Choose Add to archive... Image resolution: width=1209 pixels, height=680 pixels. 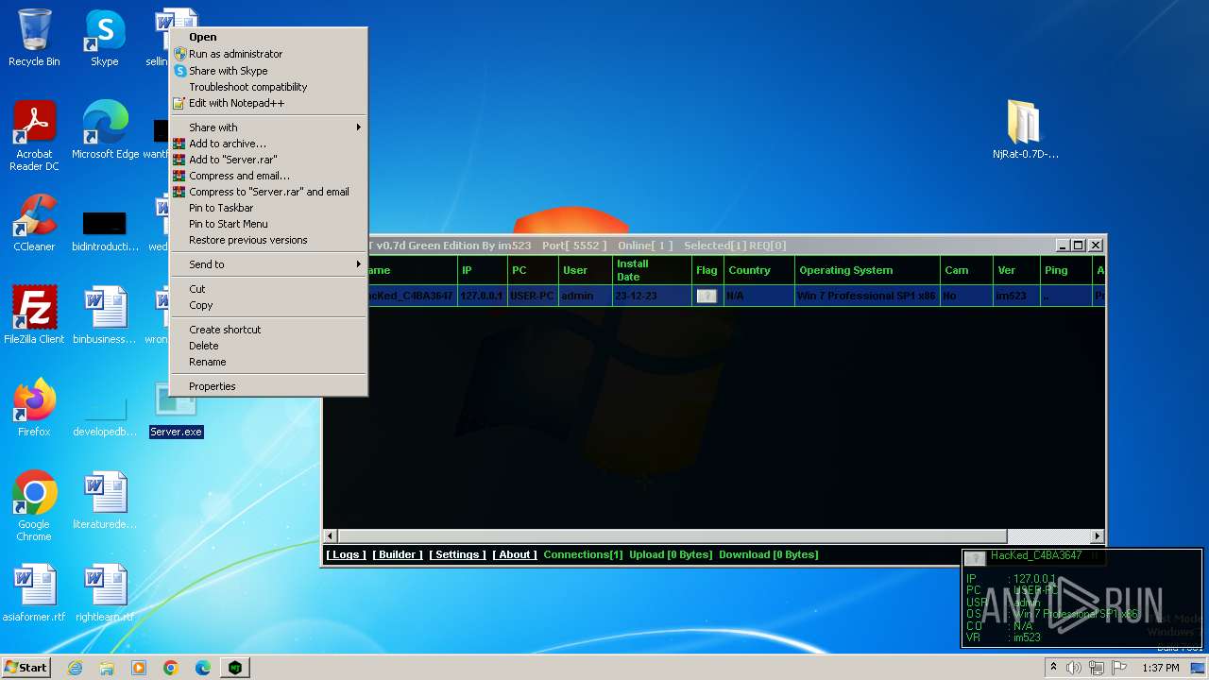268,144
